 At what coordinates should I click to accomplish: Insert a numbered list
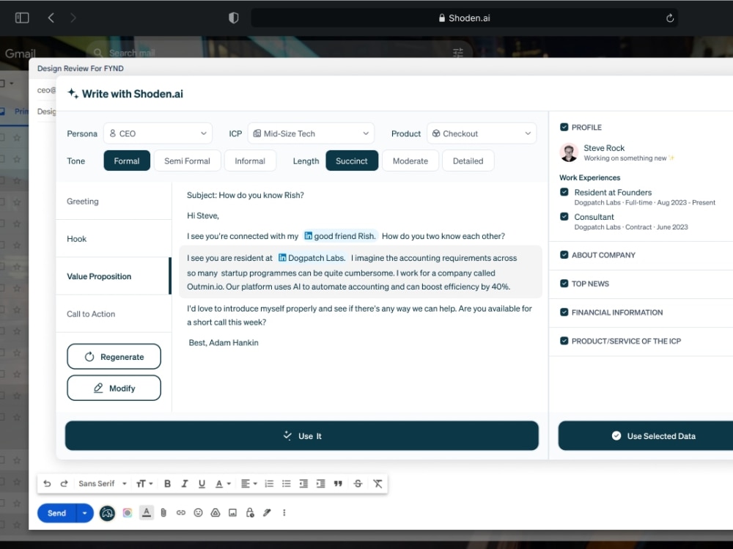pyautogui.click(x=269, y=484)
